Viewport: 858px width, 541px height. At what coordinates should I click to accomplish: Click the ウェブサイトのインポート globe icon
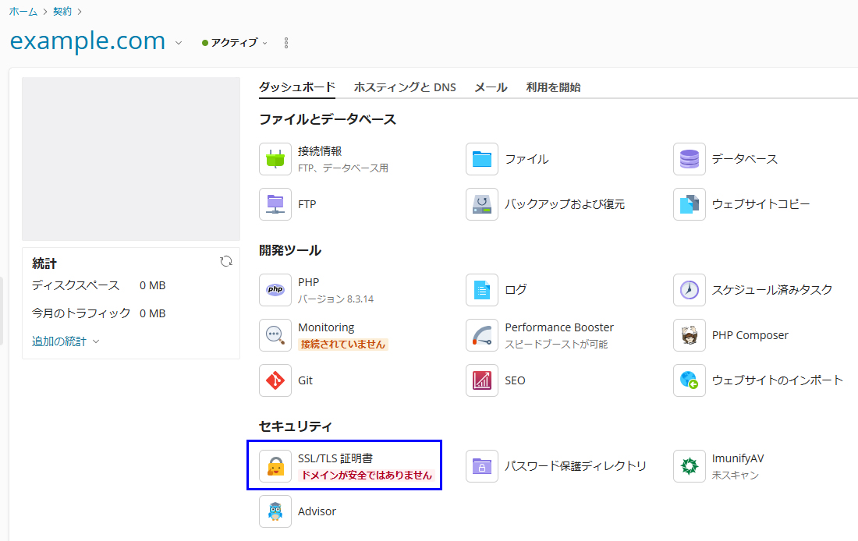click(690, 380)
